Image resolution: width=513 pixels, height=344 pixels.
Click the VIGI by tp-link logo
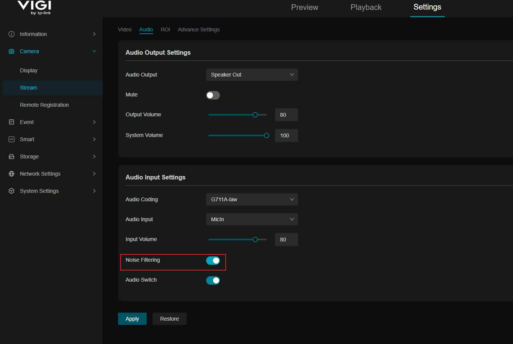click(x=34, y=7)
